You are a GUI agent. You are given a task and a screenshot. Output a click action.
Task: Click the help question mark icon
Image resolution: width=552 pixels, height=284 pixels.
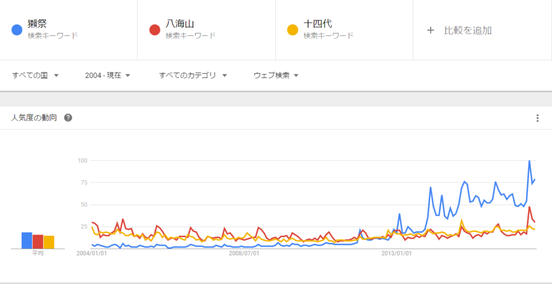68,118
